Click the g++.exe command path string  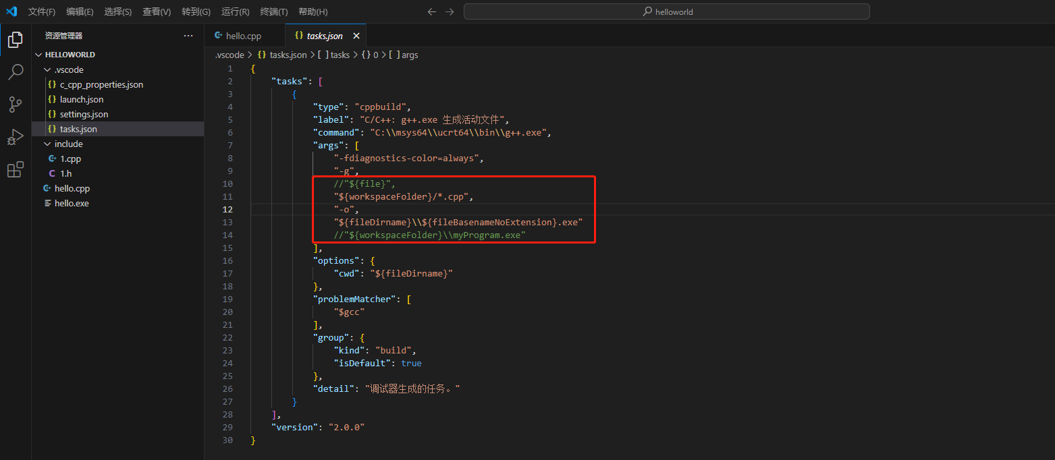(458, 132)
